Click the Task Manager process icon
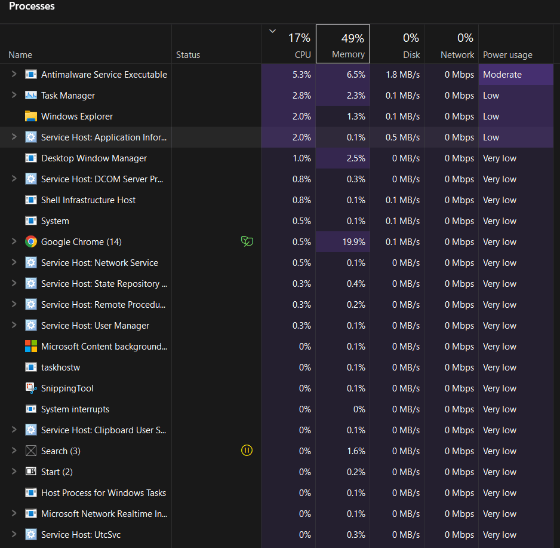The height and width of the screenshot is (548, 560). (31, 96)
